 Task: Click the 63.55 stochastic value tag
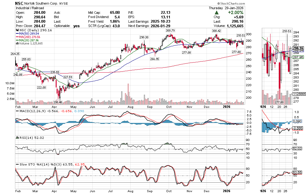(297, 173)
